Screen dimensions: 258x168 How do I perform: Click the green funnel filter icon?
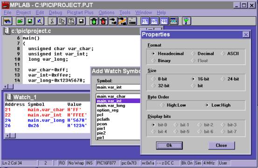[x=187, y=21]
